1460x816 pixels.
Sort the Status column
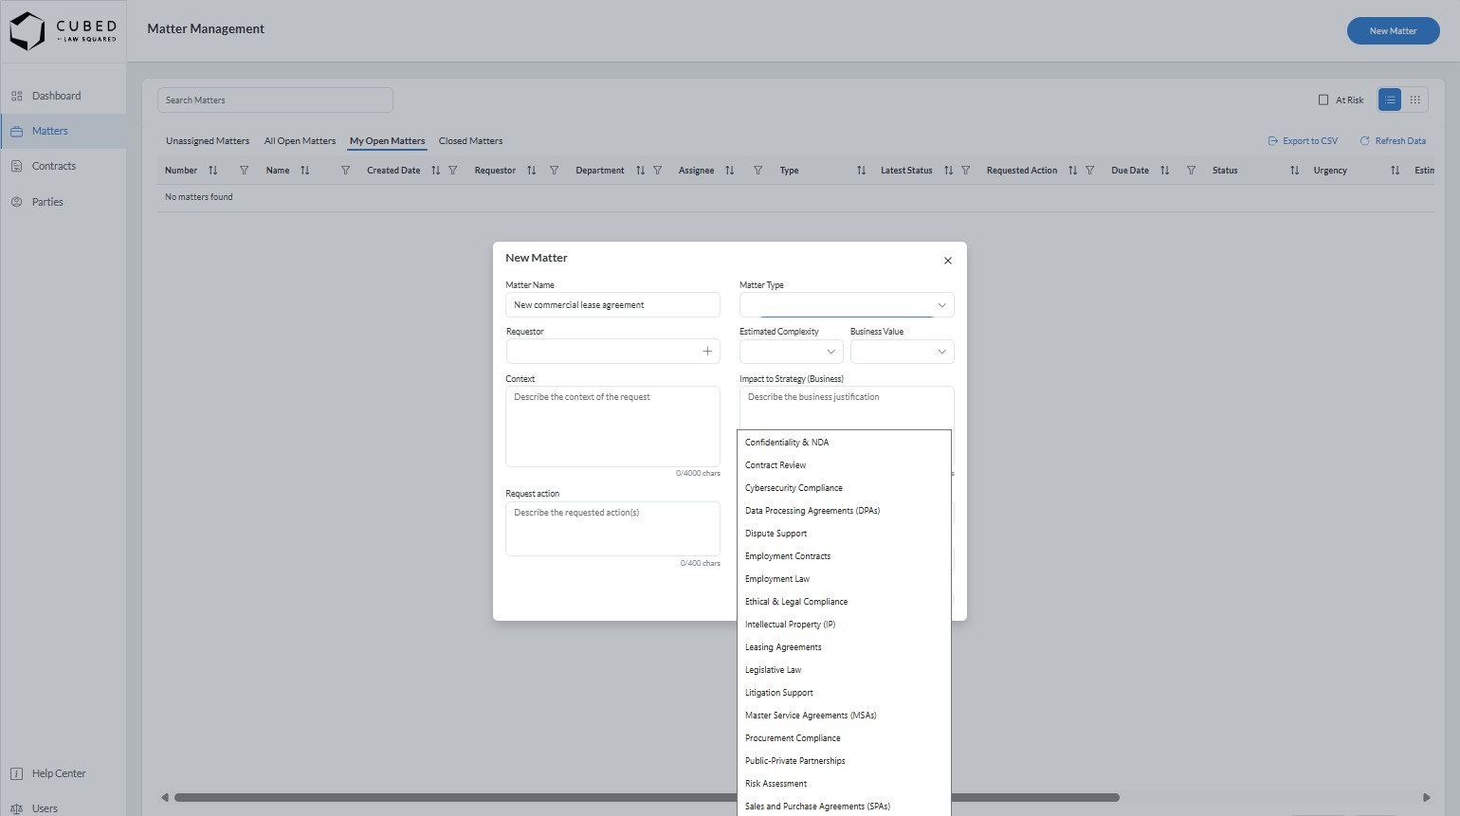pos(1295,171)
